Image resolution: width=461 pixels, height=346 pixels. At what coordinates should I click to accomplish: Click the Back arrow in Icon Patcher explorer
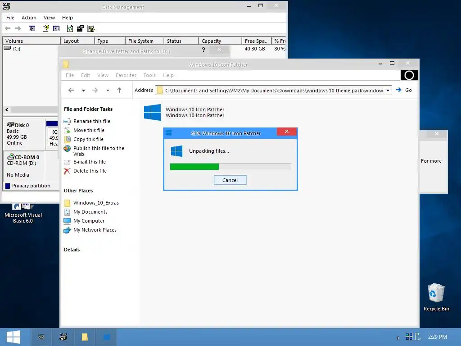71,90
